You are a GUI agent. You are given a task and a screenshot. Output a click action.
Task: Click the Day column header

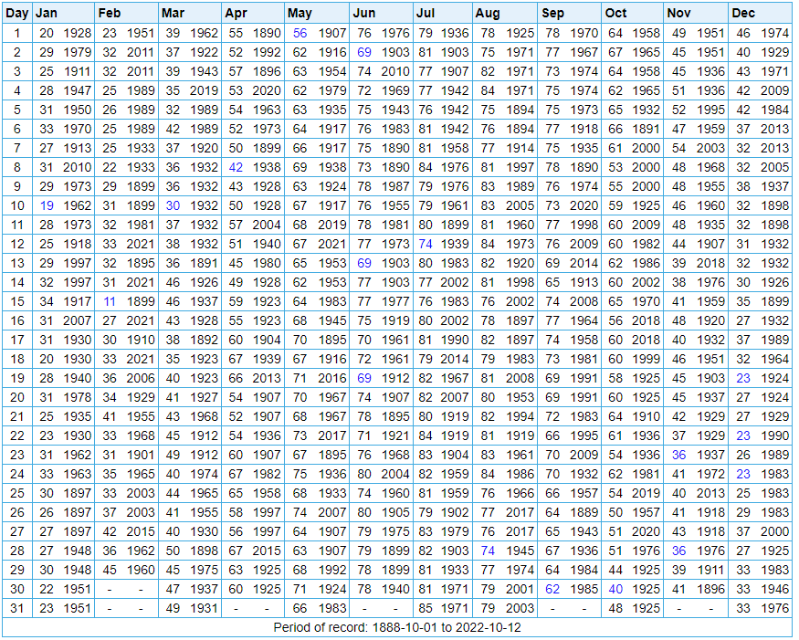pos(17,13)
